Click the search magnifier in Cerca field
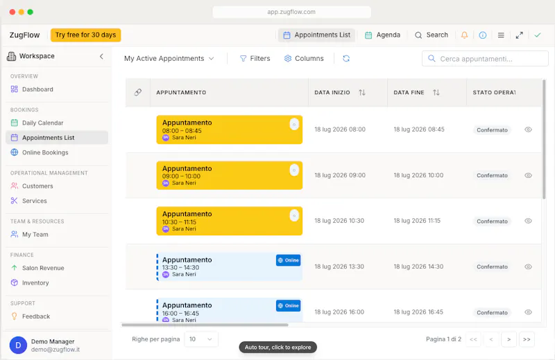The width and height of the screenshot is (555, 360). (x=432, y=58)
